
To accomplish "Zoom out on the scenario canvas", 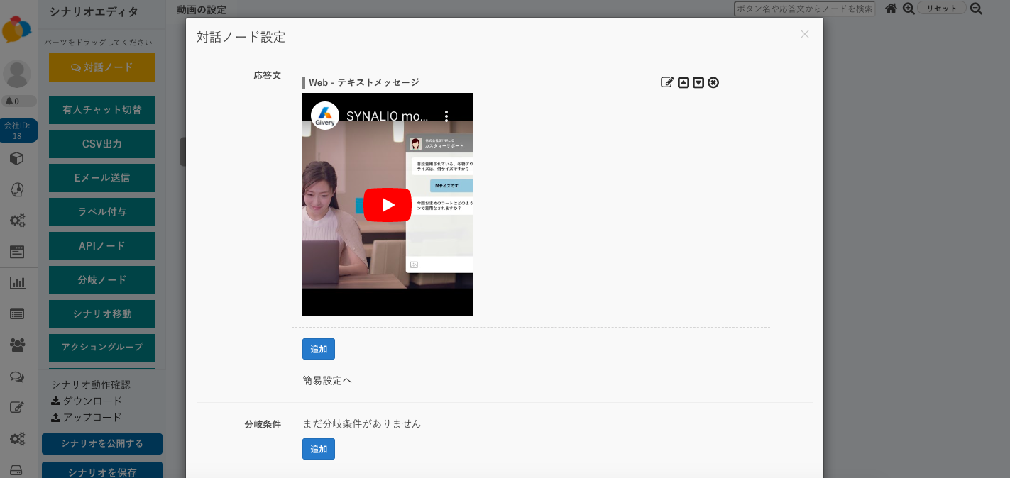I will tap(976, 9).
